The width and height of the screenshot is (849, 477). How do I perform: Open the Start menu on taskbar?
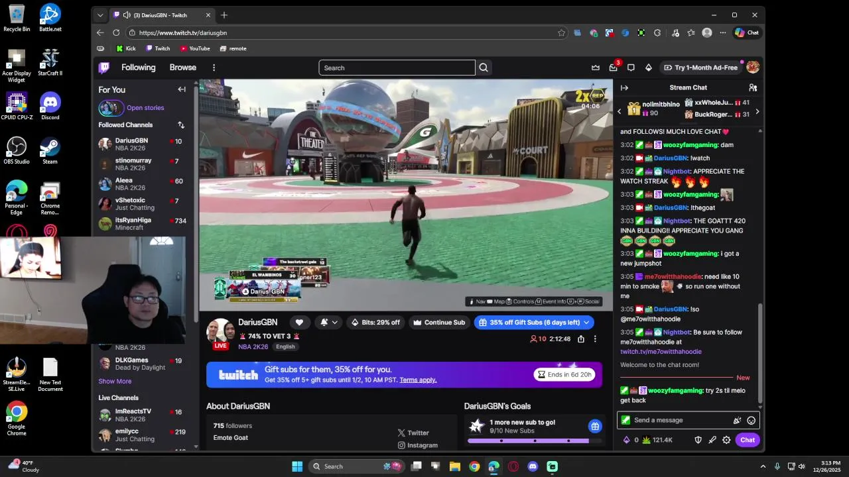click(x=297, y=466)
